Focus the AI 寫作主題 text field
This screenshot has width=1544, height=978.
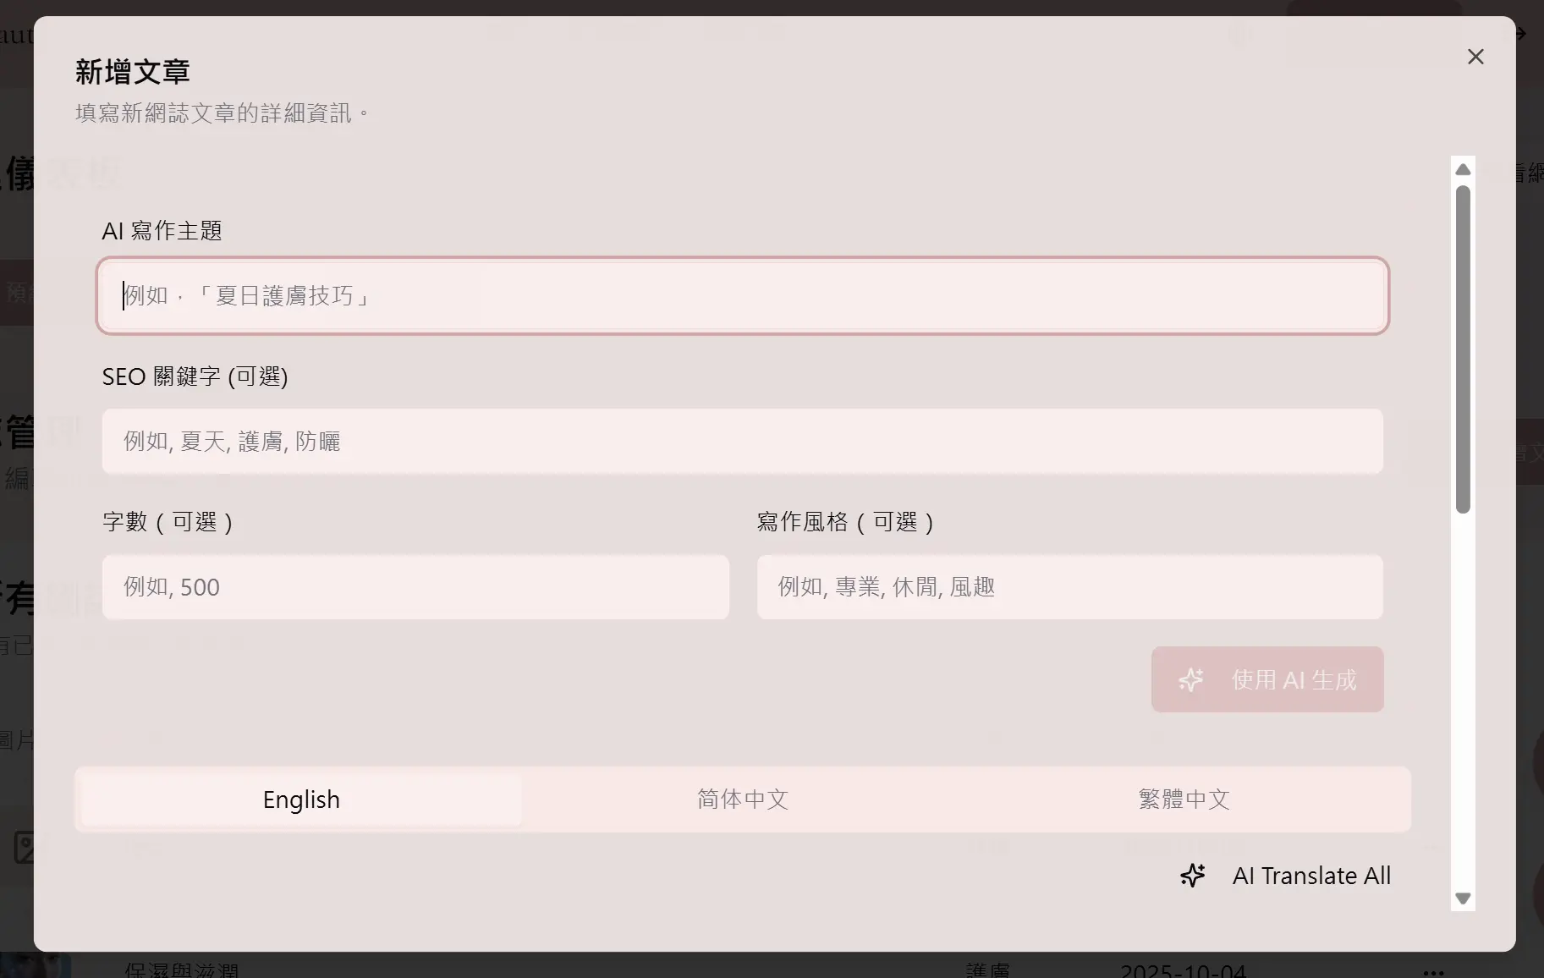[742, 295]
